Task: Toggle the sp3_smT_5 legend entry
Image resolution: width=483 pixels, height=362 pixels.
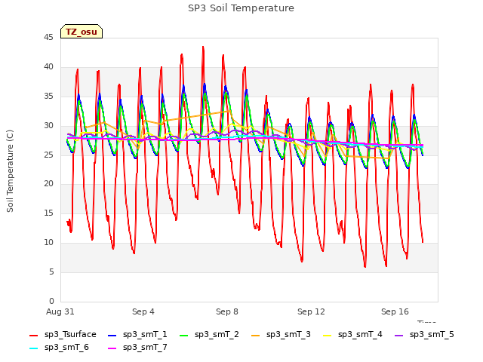Action: coord(424,335)
